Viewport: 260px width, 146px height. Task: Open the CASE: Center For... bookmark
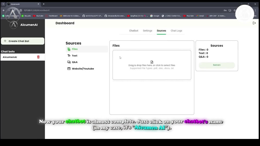(x=171, y=16)
